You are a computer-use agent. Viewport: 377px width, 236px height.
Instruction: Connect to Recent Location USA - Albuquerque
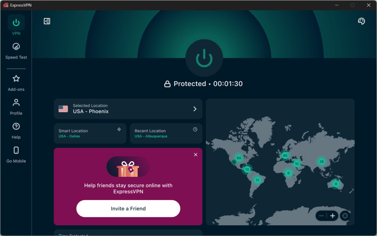(x=166, y=133)
